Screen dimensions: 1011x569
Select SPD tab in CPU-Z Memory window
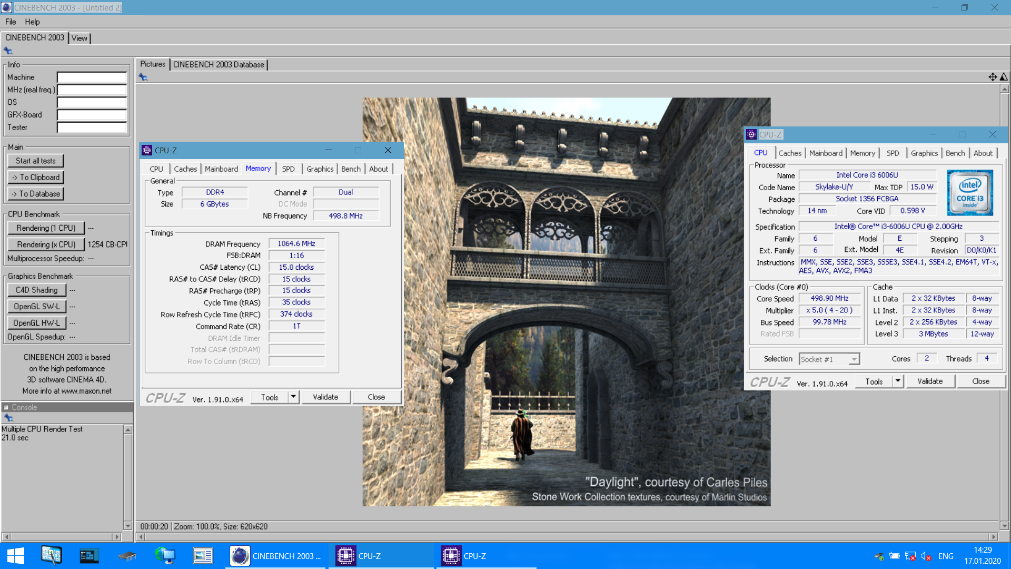[x=288, y=169]
